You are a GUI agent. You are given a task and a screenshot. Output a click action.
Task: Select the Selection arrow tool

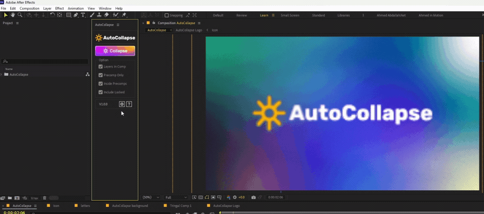(6, 15)
